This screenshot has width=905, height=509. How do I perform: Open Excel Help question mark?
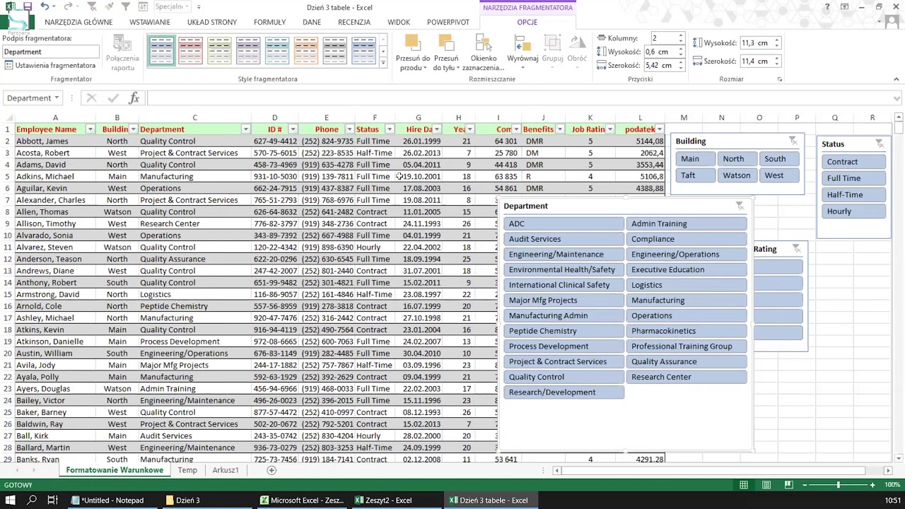[x=827, y=7]
